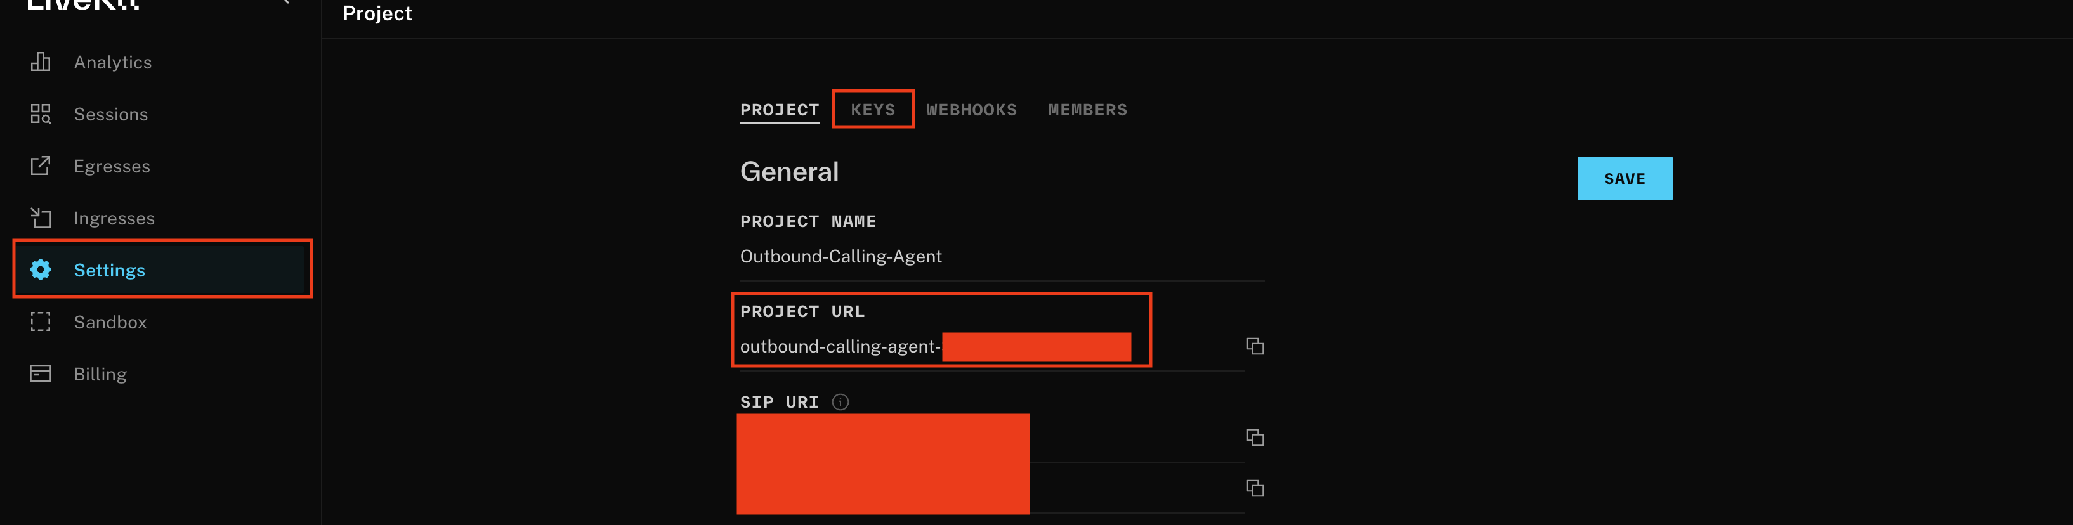Click the LiveKit logo
Screen dimensions: 2073x525
[x=81, y=6]
